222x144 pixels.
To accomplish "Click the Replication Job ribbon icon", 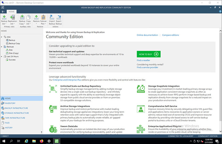I will [x=12, y=19].
